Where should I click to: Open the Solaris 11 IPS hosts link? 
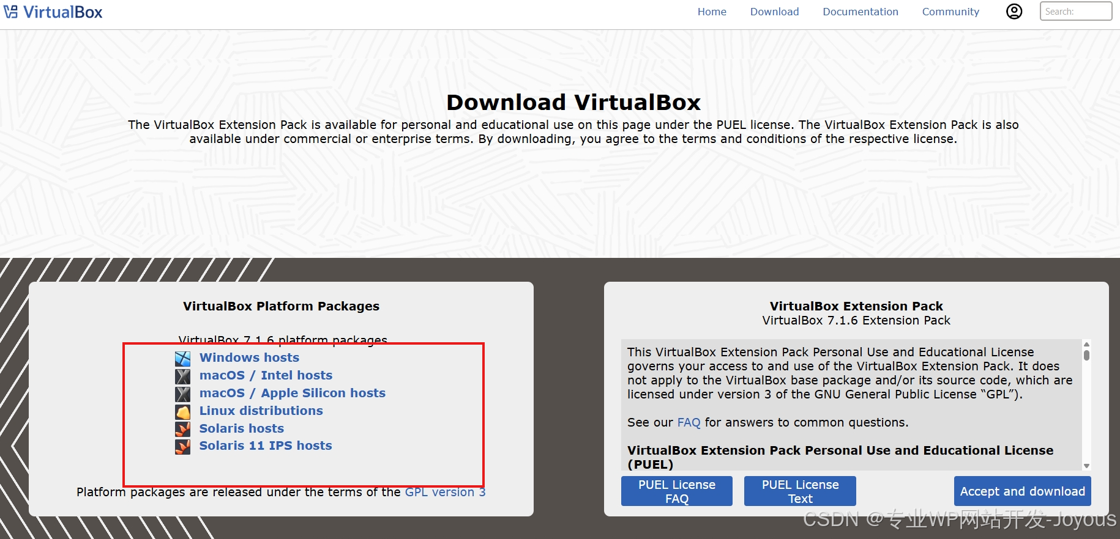pos(266,446)
